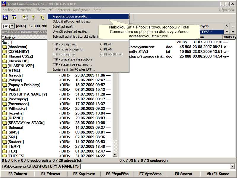Click the tree view toolbar icon
This screenshot has height=178, width=237.
click(x=43, y=18)
